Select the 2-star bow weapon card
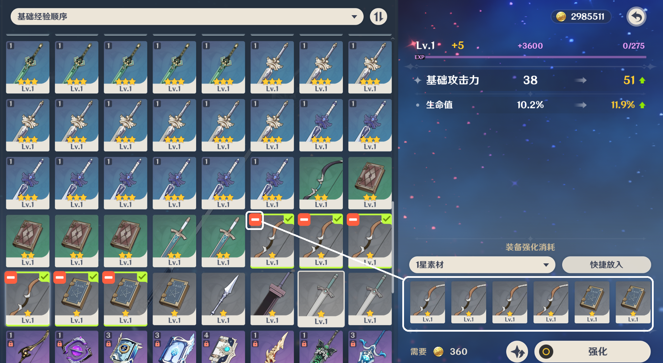The width and height of the screenshot is (663, 363). tap(321, 183)
